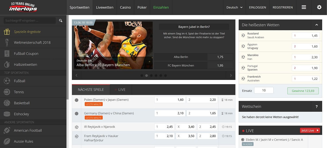Pick Spanien odds 1,90

pos(306,68)
